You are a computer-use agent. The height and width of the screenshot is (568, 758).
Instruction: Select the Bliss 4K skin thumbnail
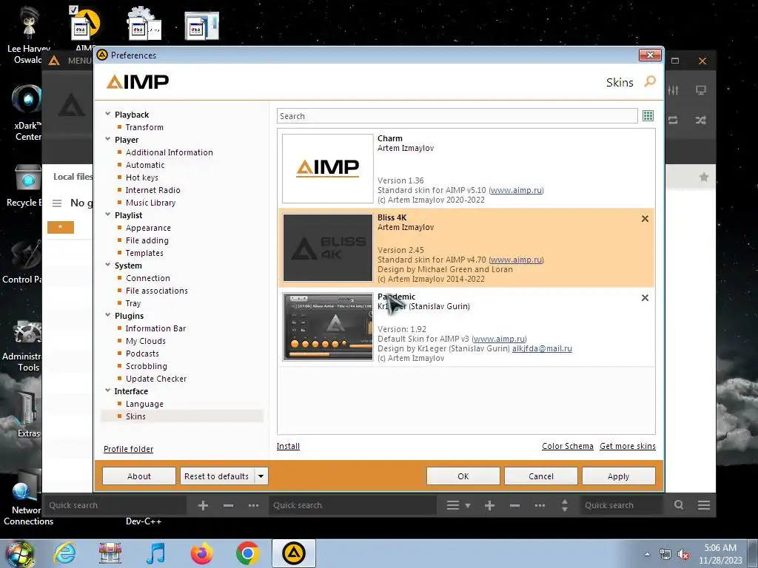click(x=328, y=248)
